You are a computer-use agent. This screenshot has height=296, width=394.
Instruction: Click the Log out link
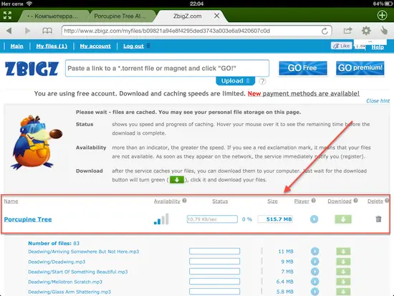tap(133, 46)
